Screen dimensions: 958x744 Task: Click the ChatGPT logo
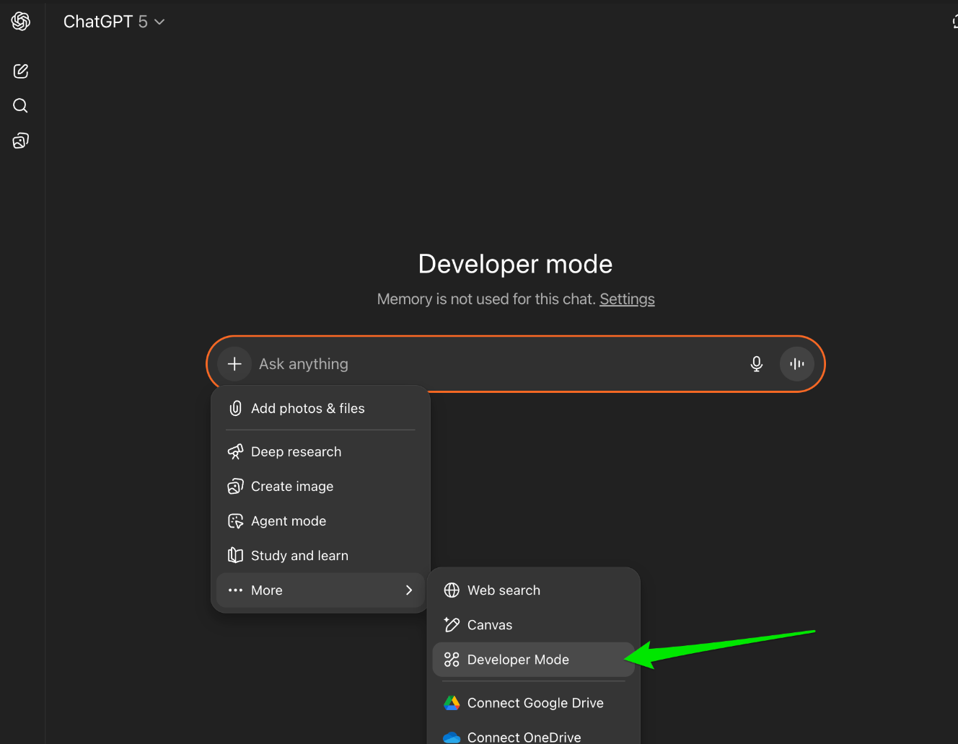click(x=20, y=21)
